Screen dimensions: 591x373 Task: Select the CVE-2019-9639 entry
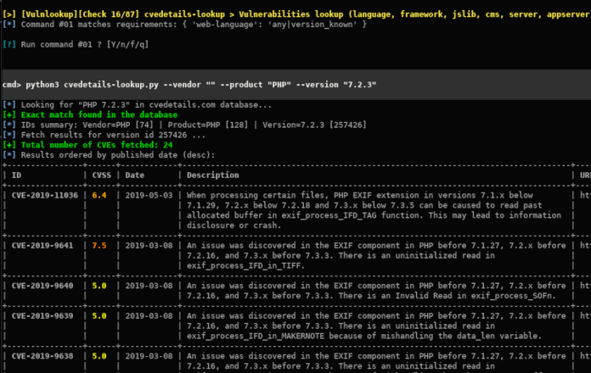(x=42, y=316)
